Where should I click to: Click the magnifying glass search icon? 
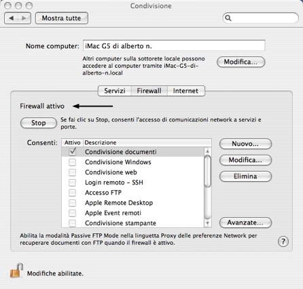tap(228, 18)
